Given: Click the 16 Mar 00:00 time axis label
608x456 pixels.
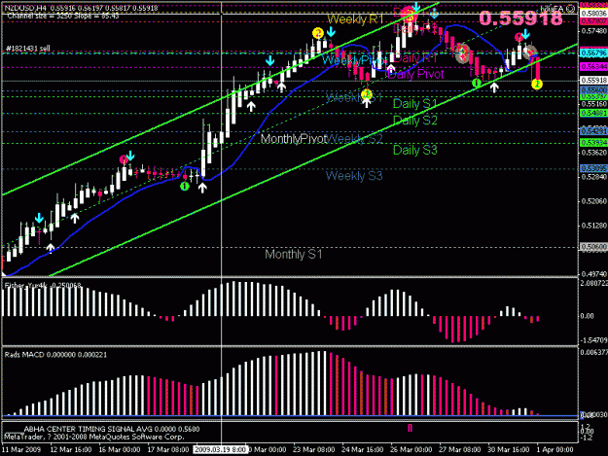Looking at the screenshot, I should 120,449.
